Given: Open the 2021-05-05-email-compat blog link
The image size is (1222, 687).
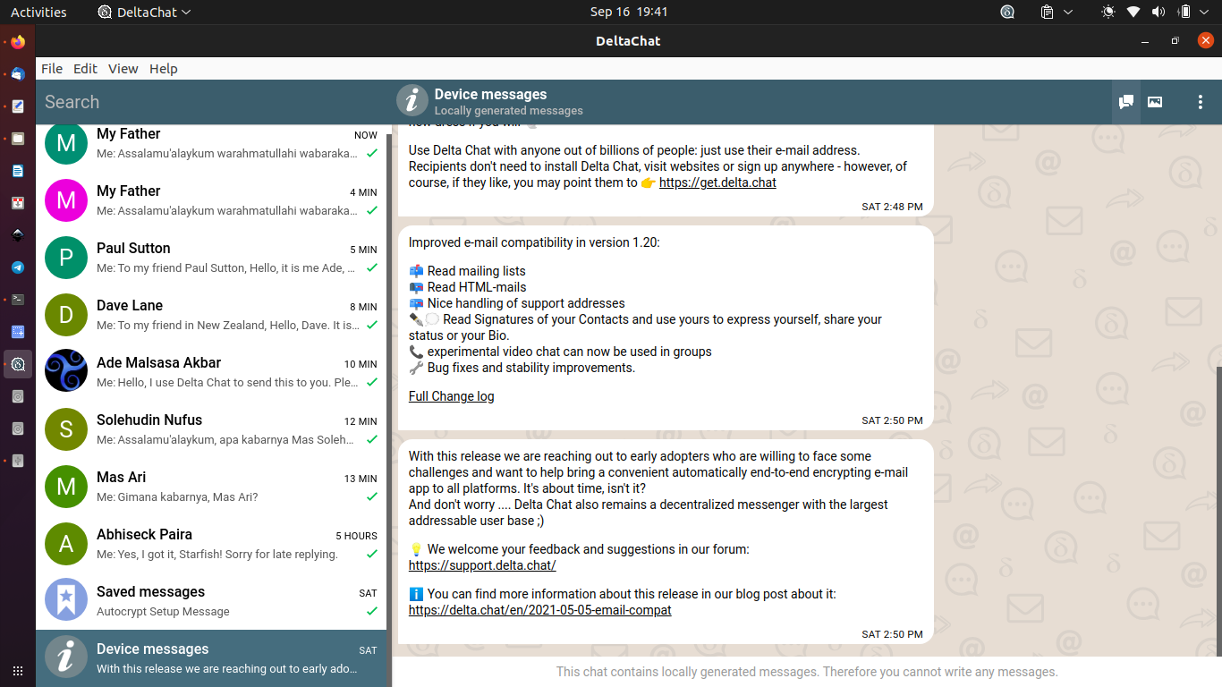Looking at the screenshot, I should (540, 610).
